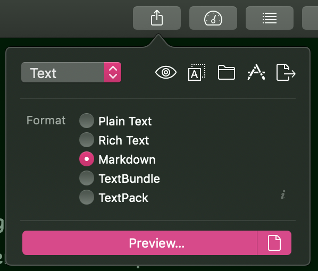Click the share export toolbar button
The image size is (318, 271).
157,18
